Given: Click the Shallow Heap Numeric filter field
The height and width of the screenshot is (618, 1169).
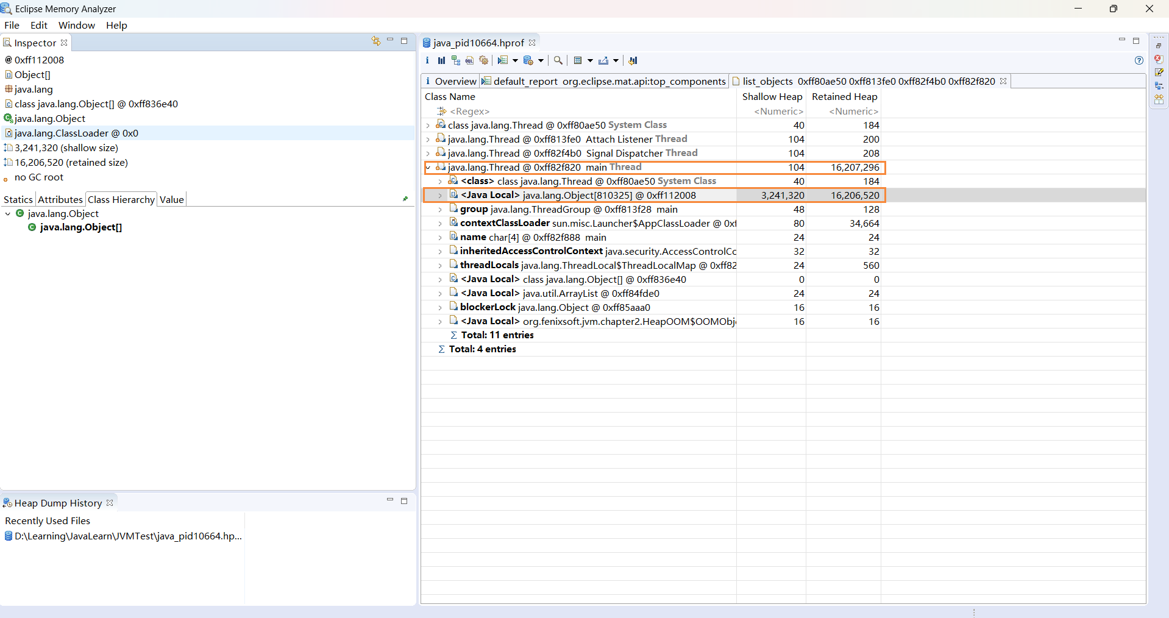Looking at the screenshot, I should 772,111.
